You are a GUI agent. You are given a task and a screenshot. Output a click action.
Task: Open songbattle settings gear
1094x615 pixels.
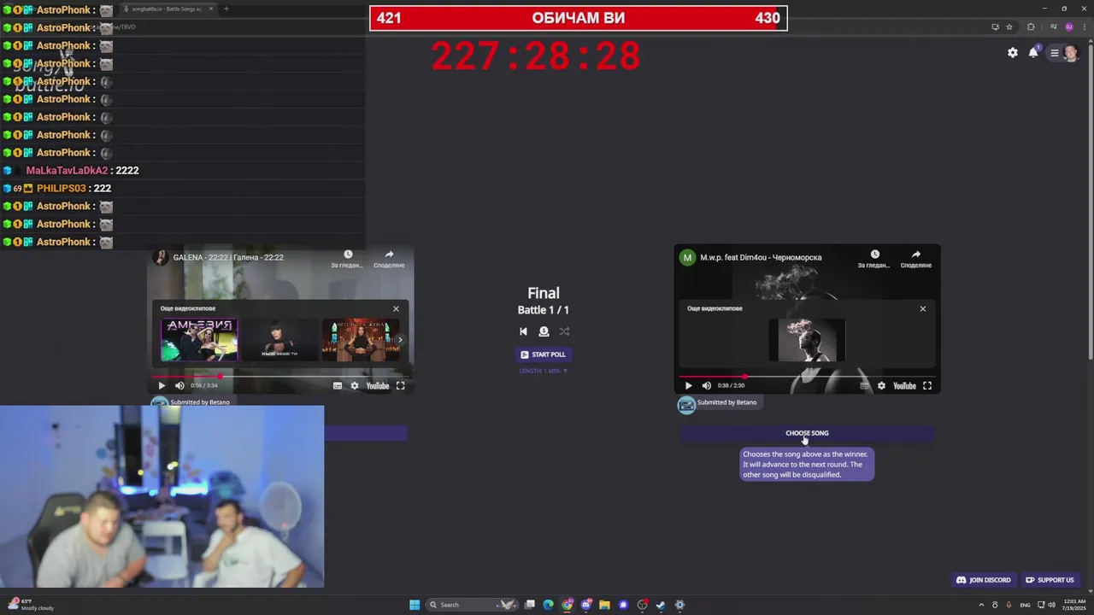1013,53
